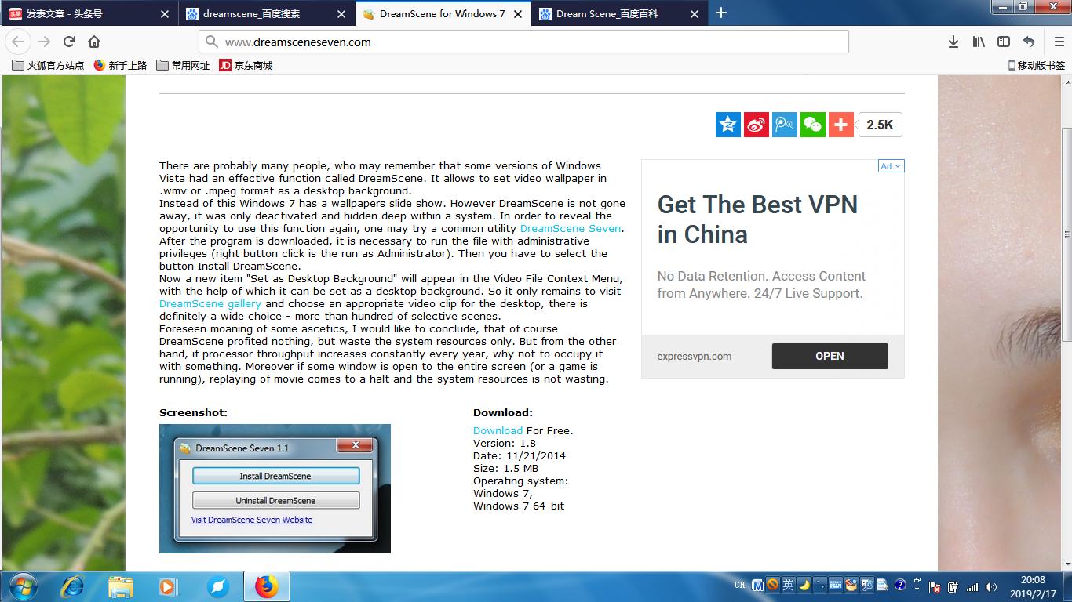
Task: Toggle IME punctuation mode button
Action: [x=820, y=585]
